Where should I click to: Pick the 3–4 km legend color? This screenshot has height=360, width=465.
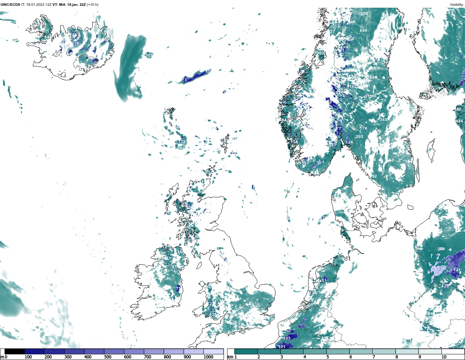click(292, 352)
